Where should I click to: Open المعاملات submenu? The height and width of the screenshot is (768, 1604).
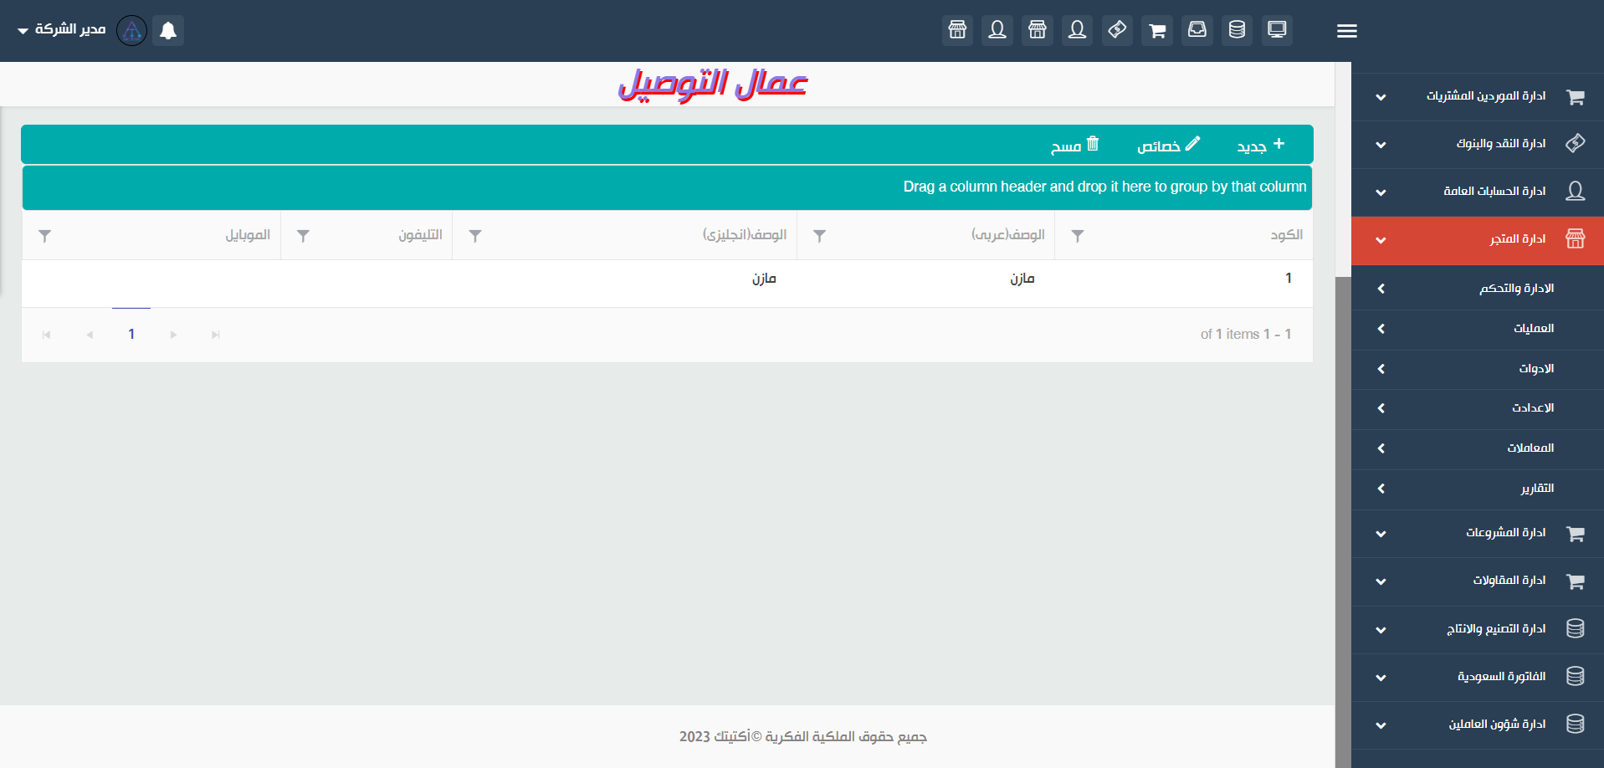pyautogui.click(x=1478, y=448)
